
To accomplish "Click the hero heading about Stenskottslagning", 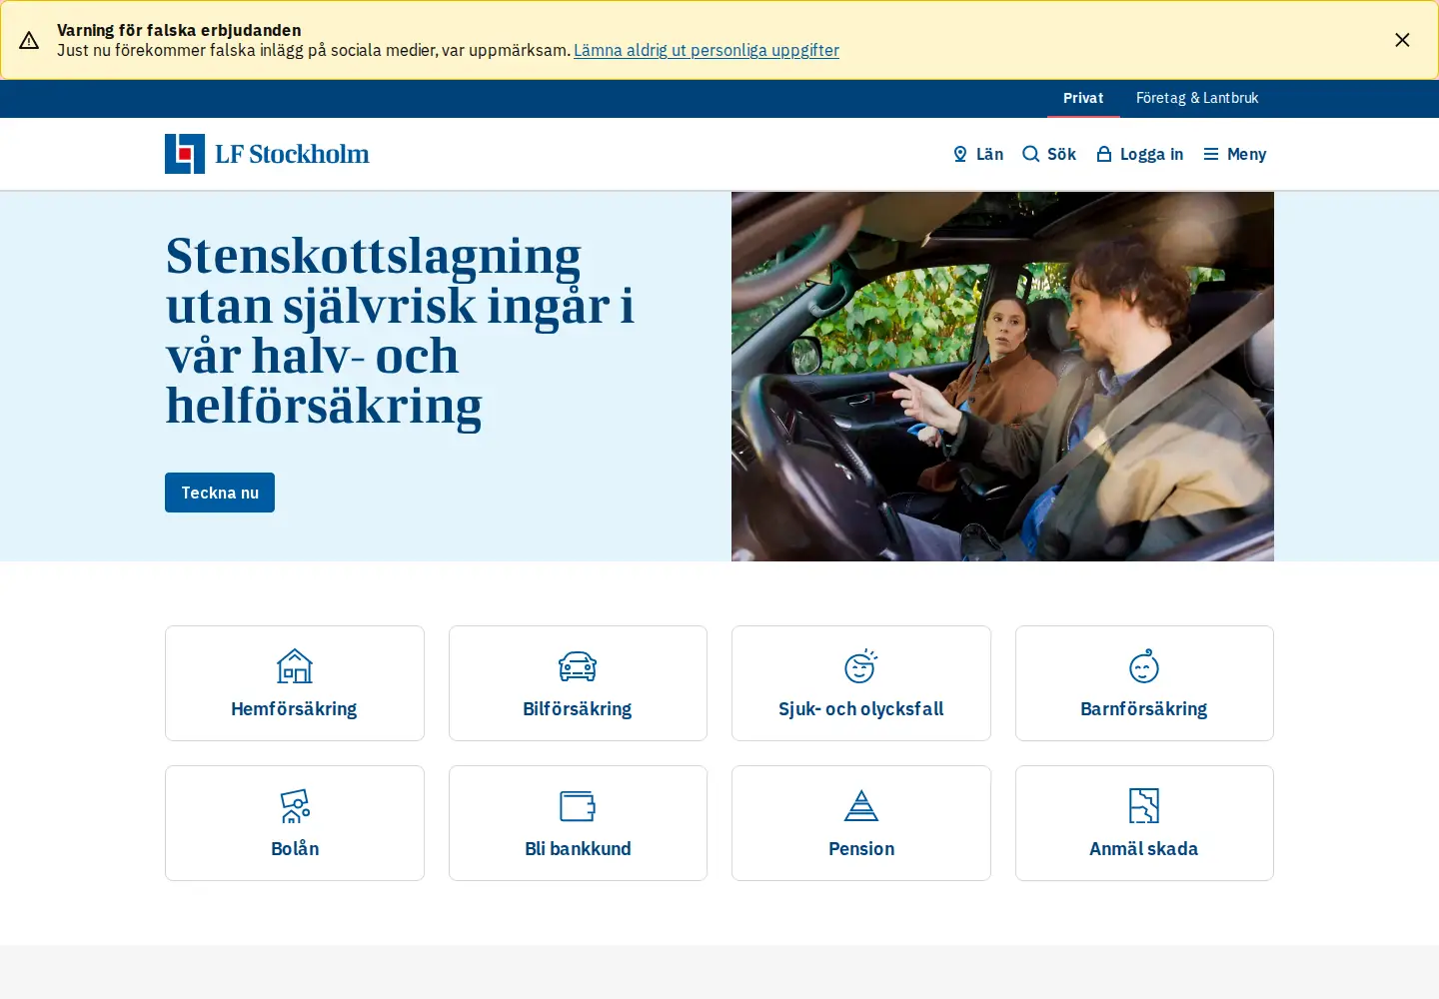I will [x=400, y=331].
